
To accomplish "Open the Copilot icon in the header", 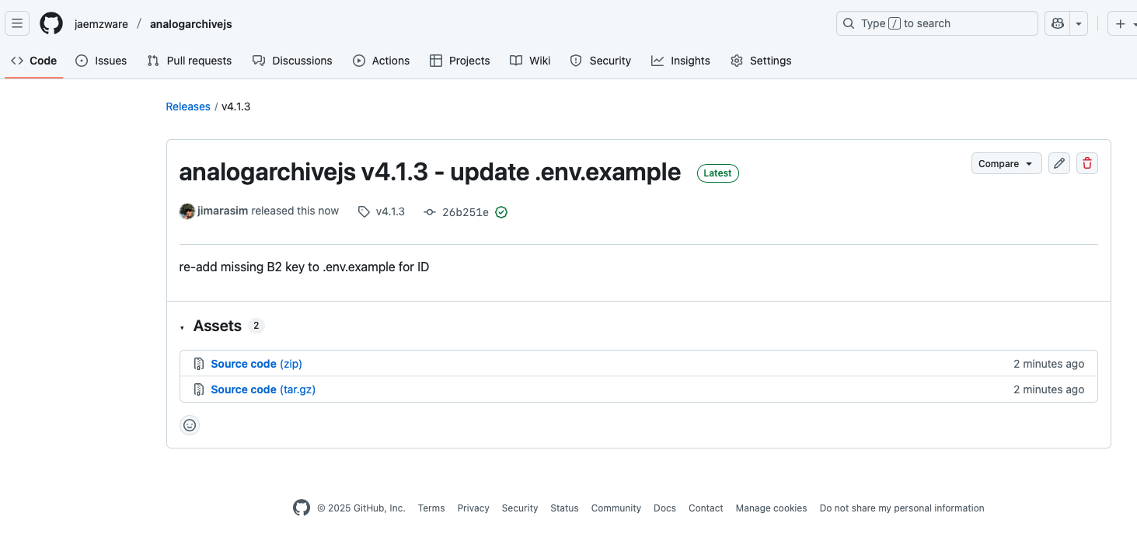I will [1056, 23].
